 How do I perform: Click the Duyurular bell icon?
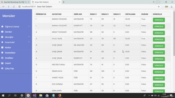click(2, 42)
